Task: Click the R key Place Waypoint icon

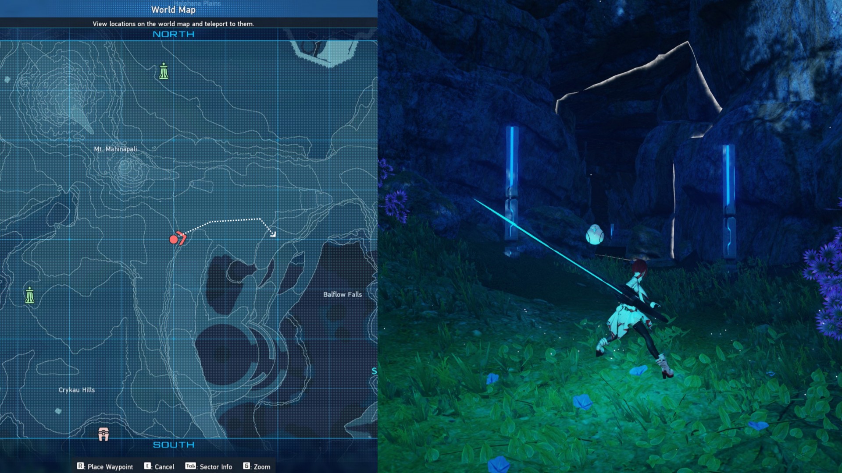Action: [80, 466]
